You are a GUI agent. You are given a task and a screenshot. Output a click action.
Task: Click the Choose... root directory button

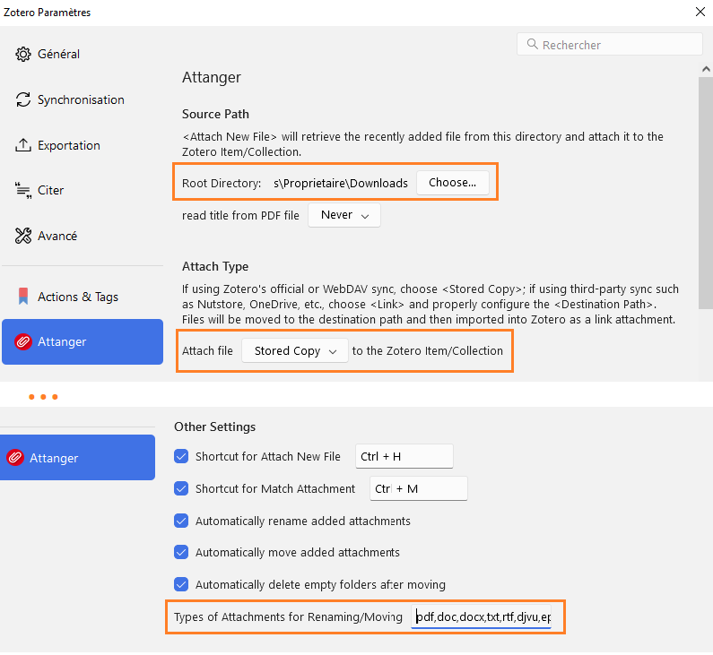452,183
